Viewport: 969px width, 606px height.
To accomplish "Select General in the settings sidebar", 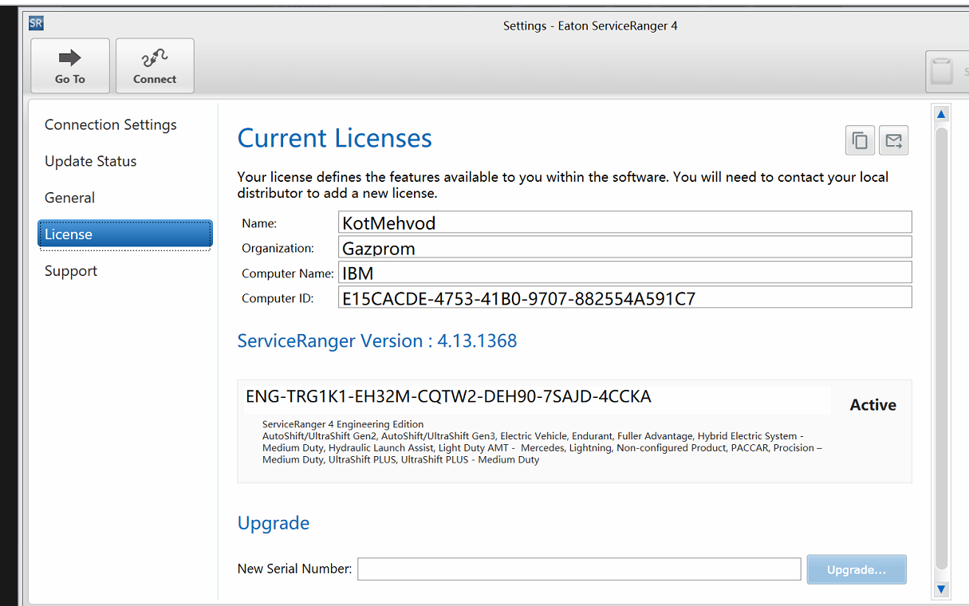I will coord(70,198).
